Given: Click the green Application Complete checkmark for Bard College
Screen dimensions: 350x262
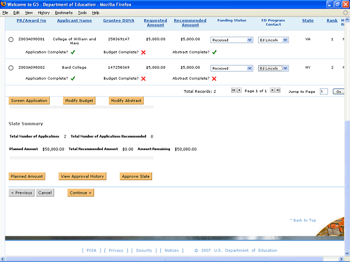Looking at the screenshot, I should pyautogui.click(x=73, y=79).
